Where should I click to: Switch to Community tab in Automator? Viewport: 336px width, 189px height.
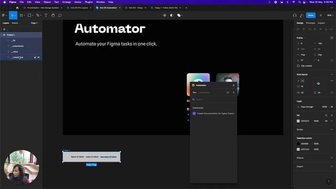(x=204, y=92)
